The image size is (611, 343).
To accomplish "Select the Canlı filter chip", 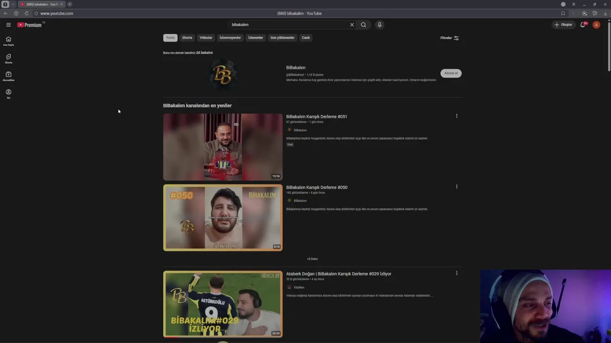I will coord(306,38).
